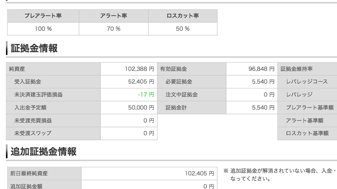Click the 追加証拠金情報 section heading
Viewport: 337px width, 189px height.
point(43,152)
